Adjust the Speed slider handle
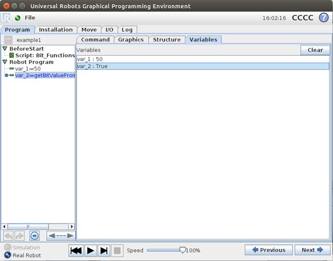 [x=183, y=250]
